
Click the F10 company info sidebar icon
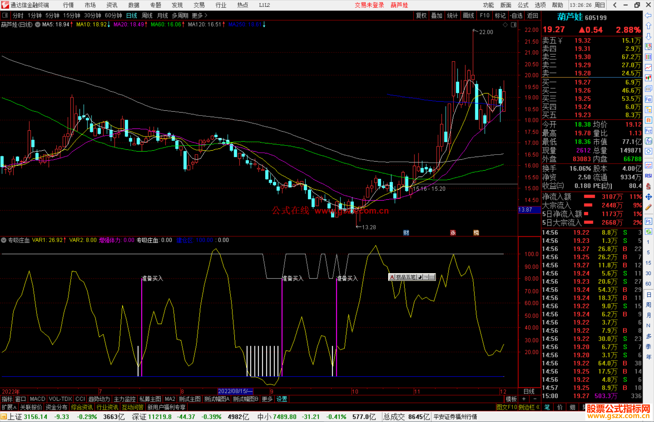(x=648, y=99)
